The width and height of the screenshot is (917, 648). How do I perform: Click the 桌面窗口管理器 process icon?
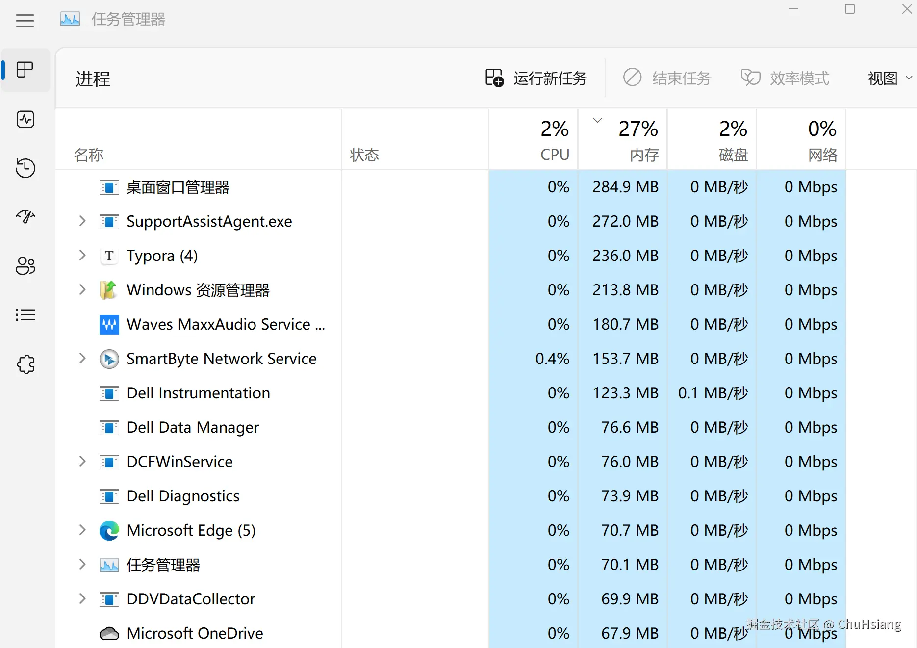[x=109, y=187]
